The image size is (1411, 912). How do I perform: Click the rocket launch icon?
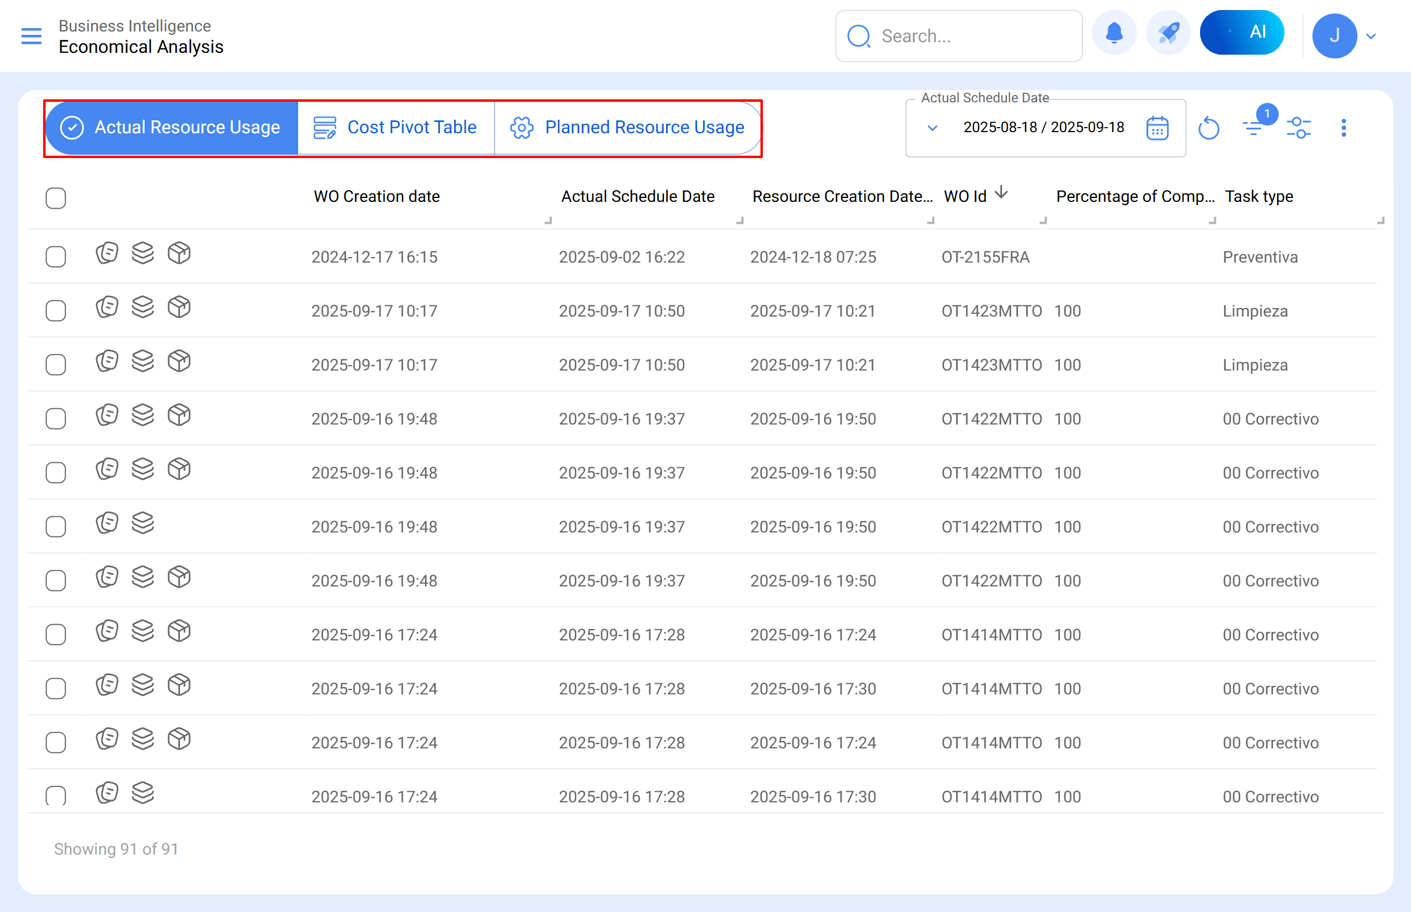click(x=1167, y=33)
